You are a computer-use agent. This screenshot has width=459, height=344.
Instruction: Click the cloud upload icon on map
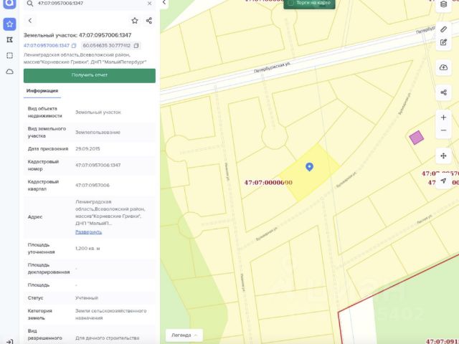tap(443, 67)
